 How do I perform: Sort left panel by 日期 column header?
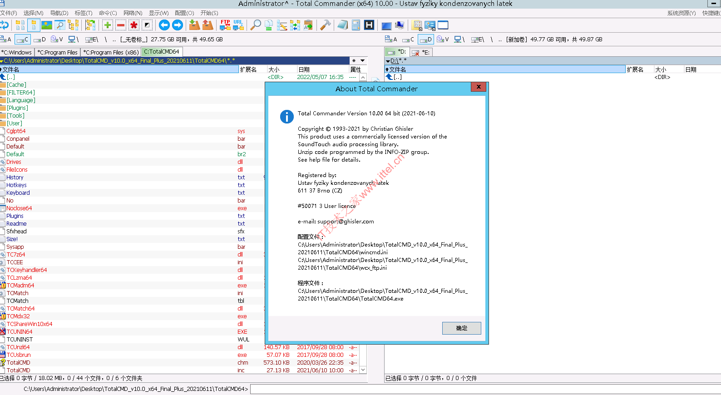click(323, 69)
